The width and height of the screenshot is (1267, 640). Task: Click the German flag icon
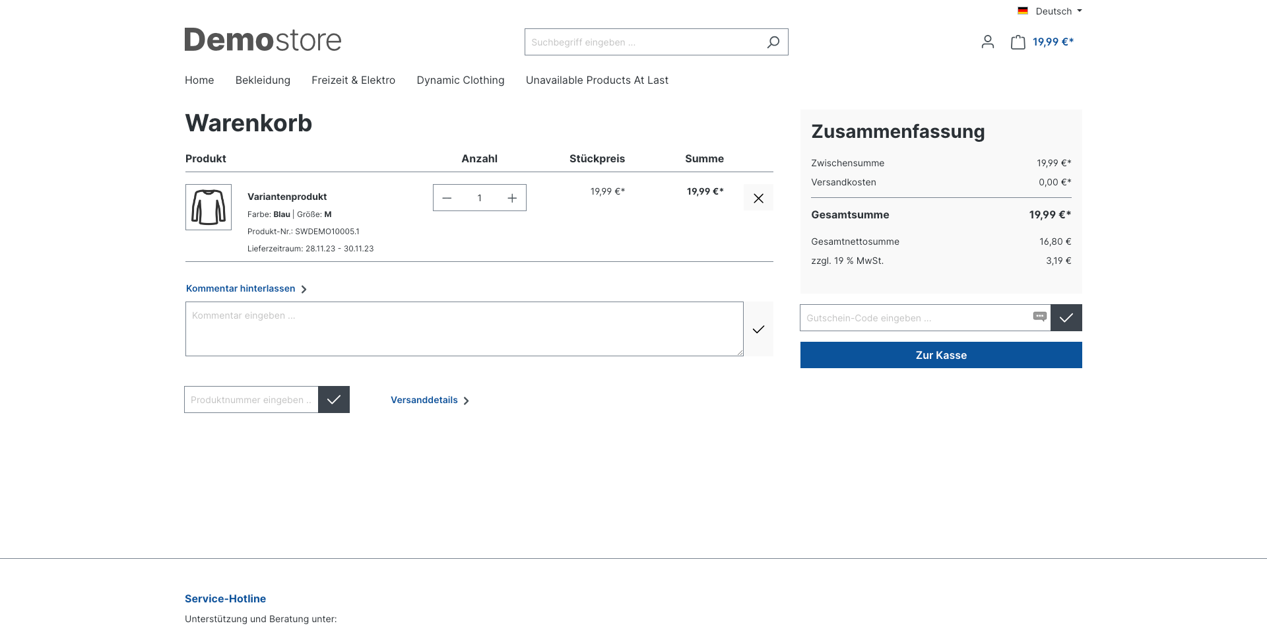(x=1023, y=11)
